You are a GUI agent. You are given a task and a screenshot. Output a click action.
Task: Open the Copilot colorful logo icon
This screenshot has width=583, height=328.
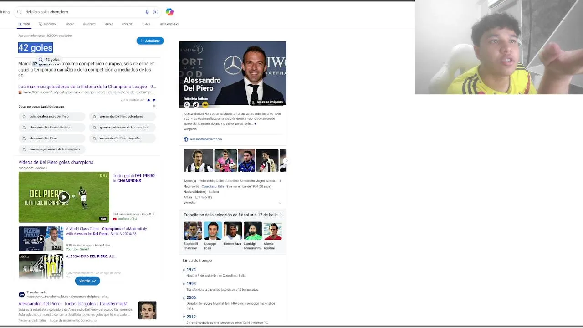[169, 12]
